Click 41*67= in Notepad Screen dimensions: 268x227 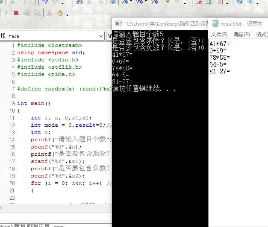(x=220, y=44)
